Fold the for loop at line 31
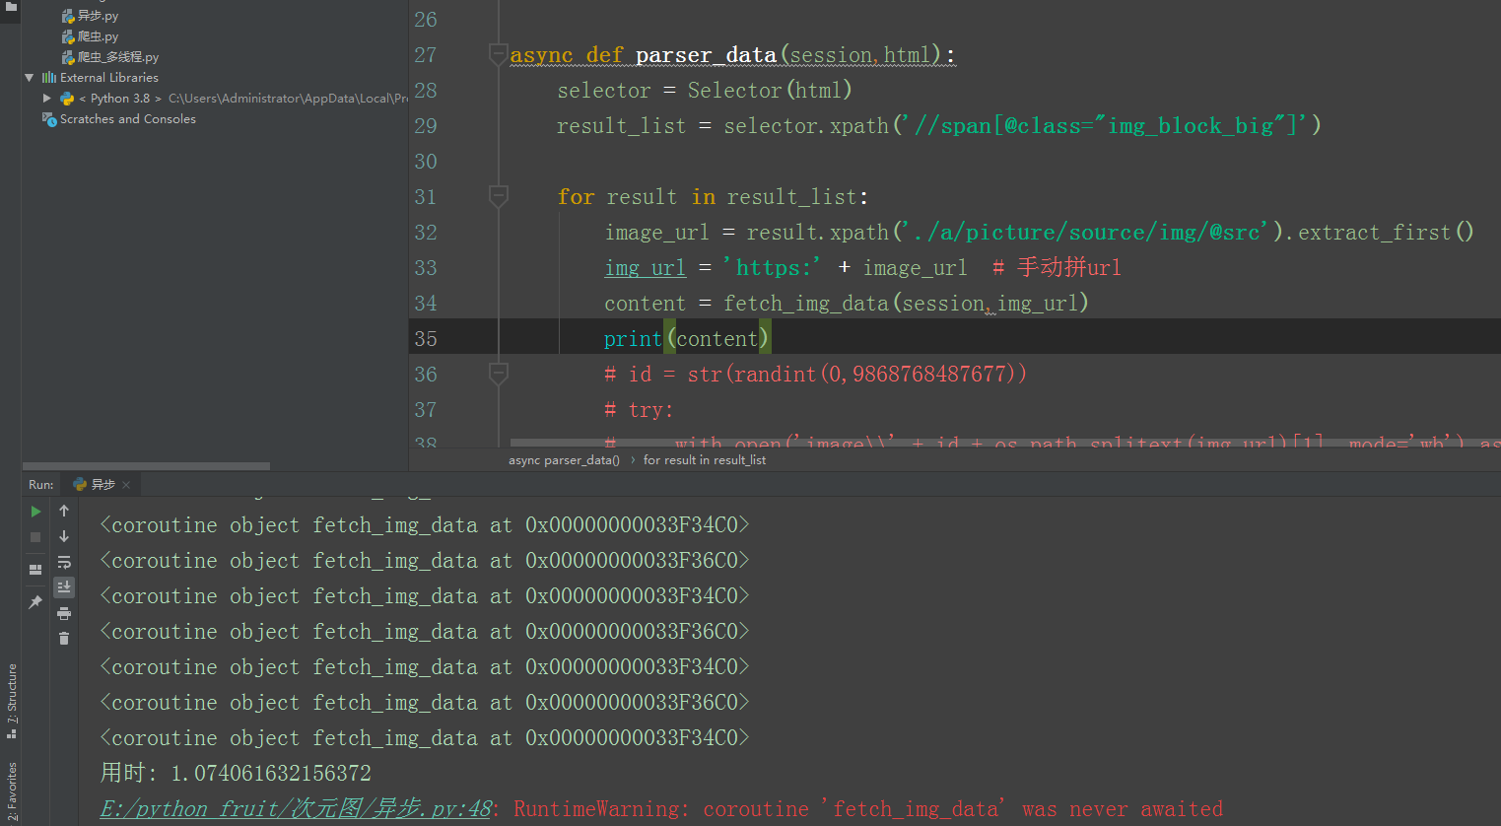The image size is (1501, 826). [499, 197]
